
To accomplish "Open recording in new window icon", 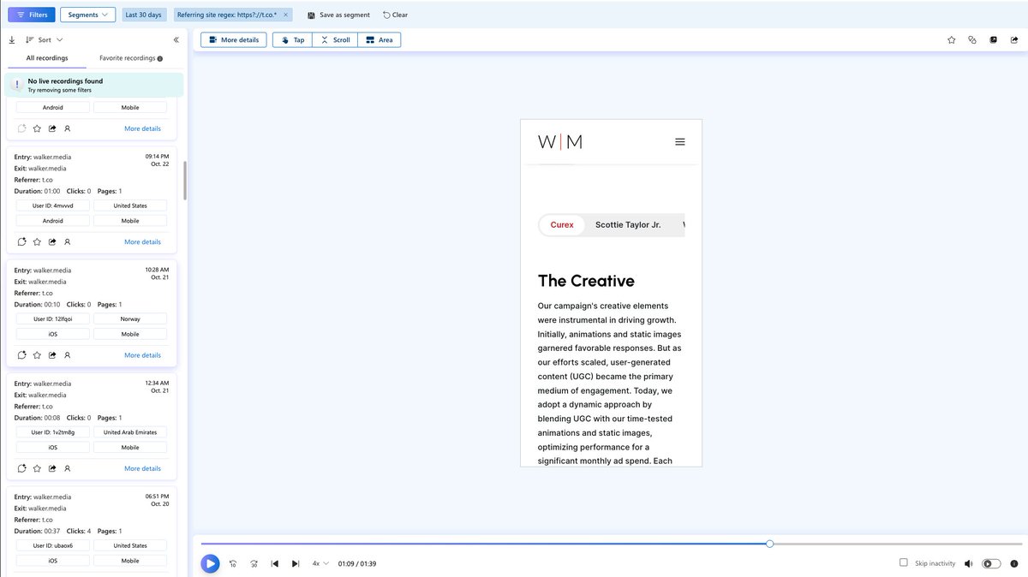I will click(993, 39).
